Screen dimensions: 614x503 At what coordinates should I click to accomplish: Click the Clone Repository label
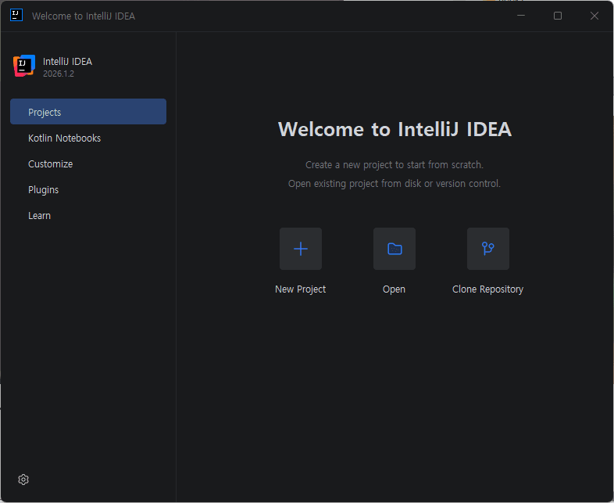(488, 289)
